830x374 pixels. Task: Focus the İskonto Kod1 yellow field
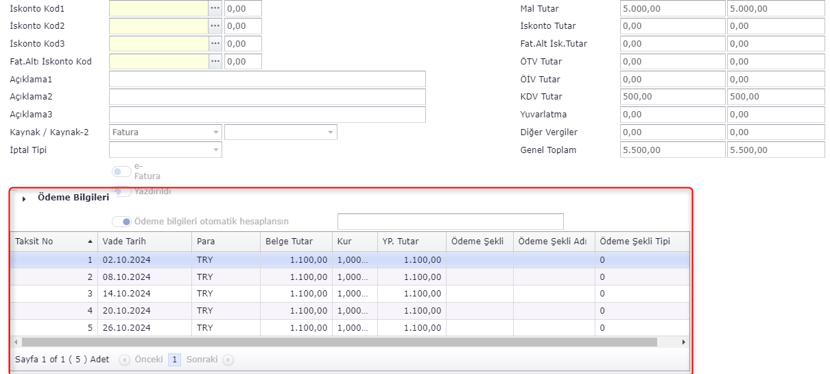pos(158,9)
